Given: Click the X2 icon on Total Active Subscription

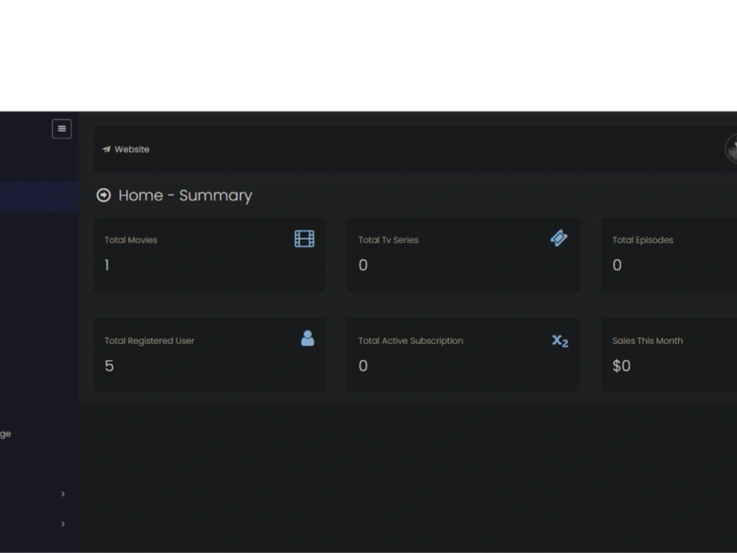Looking at the screenshot, I should tap(560, 341).
